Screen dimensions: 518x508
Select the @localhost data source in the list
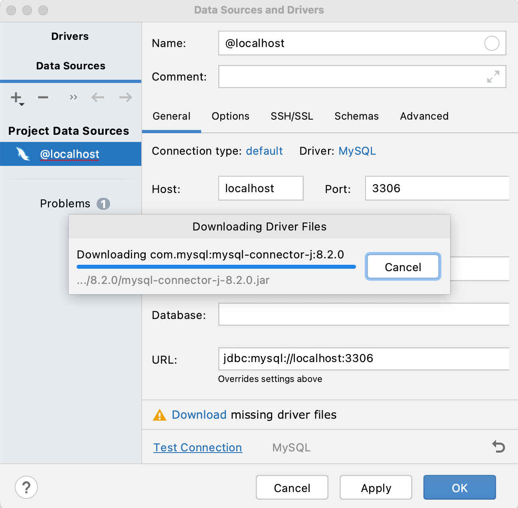[x=70, y=154]
